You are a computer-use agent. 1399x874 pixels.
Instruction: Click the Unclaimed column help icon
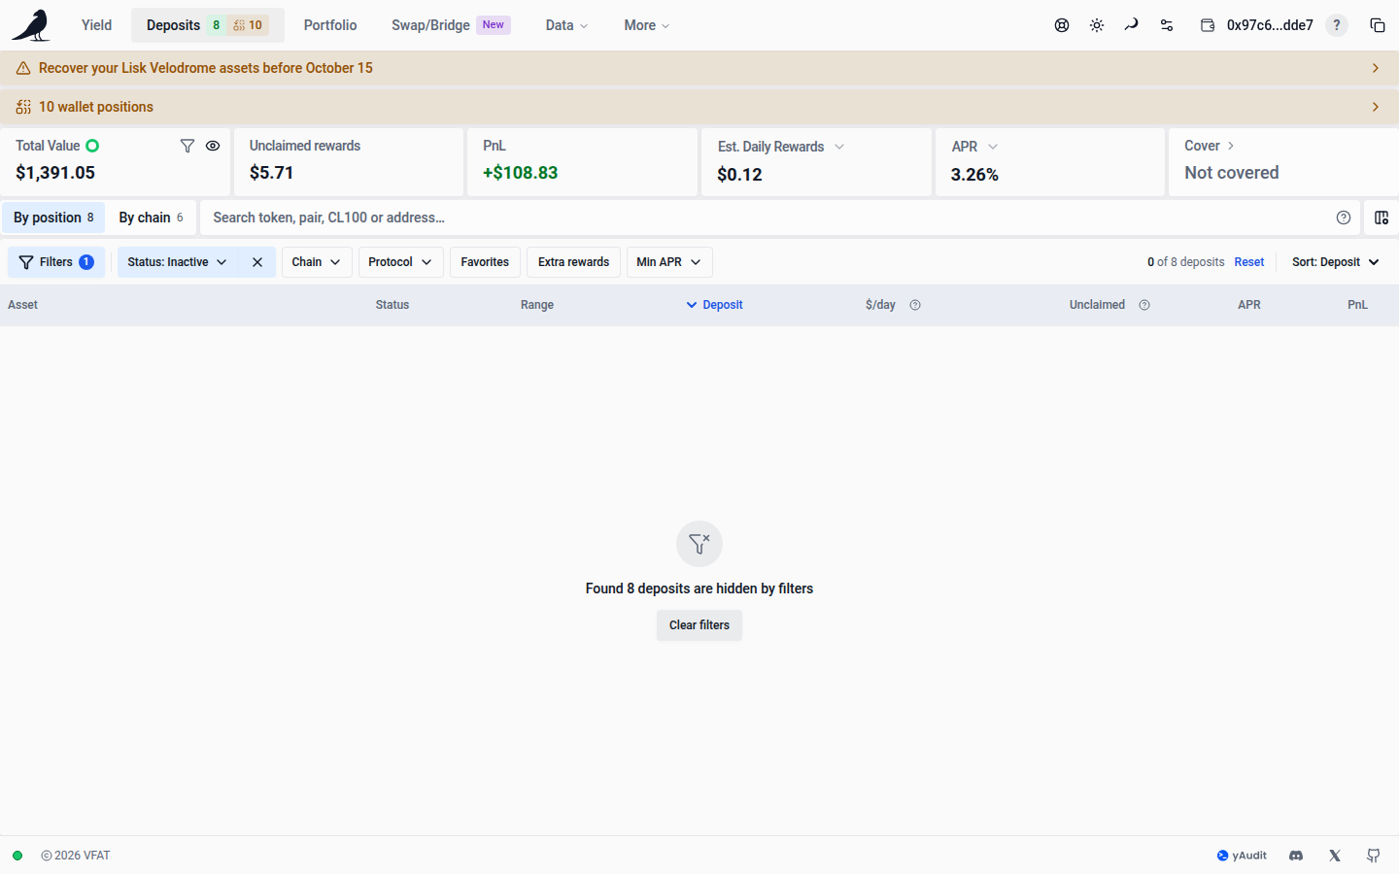click(x=1144, y=305)
